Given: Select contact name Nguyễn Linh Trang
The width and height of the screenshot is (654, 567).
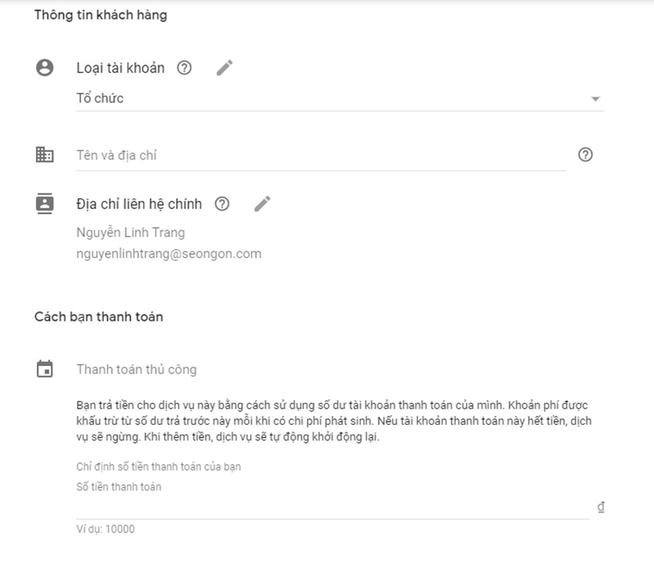Looking at the screenshot, I should tap(131, 233).
